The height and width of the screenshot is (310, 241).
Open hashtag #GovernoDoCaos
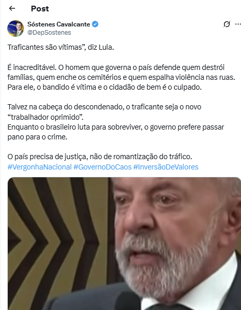[103, 167]
